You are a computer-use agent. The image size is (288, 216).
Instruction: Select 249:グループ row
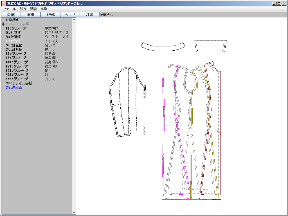[37, 71]
